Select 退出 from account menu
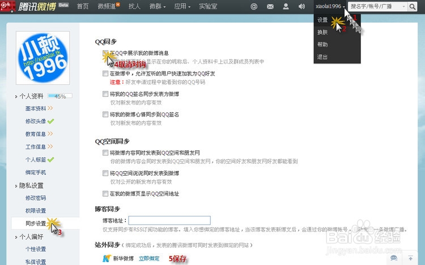This screenshot has height=265, width=425. pos(322,57)
